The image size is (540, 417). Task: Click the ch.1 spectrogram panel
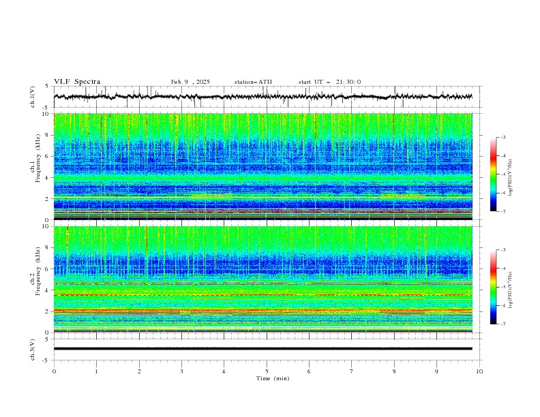(262, 166)
